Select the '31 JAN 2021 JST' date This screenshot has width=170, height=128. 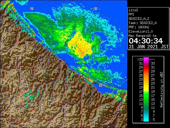(149, 47)
